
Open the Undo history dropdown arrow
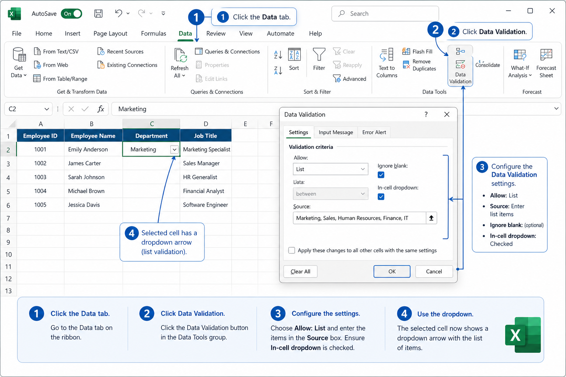coord(128,14)
